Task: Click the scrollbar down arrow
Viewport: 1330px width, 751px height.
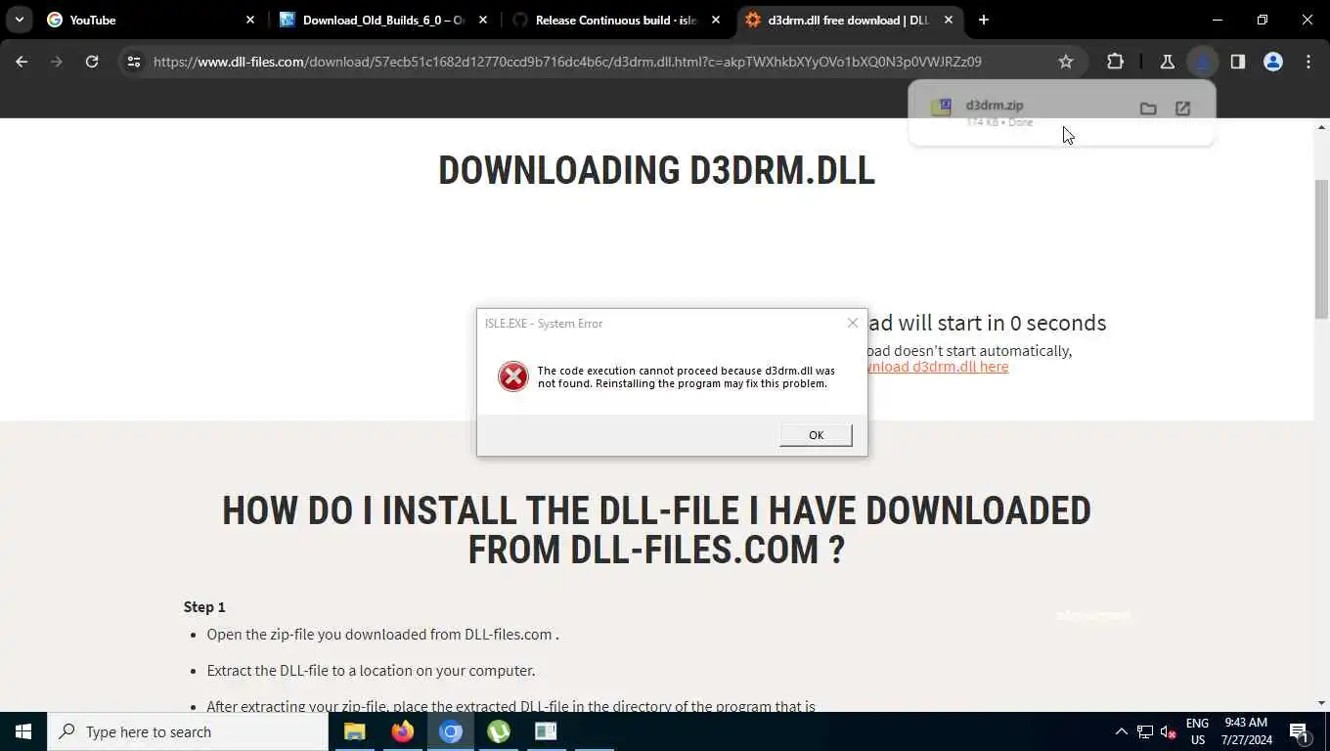Action: coord(1321,703)
